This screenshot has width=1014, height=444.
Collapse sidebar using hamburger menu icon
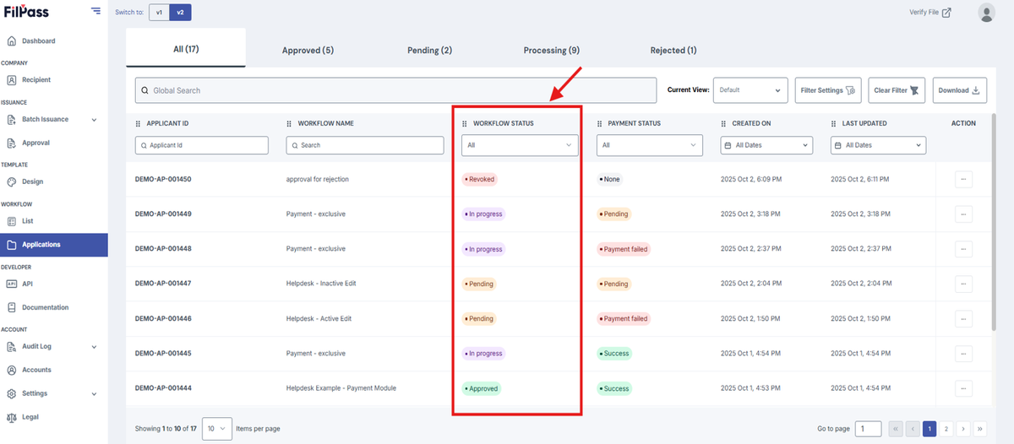pyautogui.click(x=95, y=12)
